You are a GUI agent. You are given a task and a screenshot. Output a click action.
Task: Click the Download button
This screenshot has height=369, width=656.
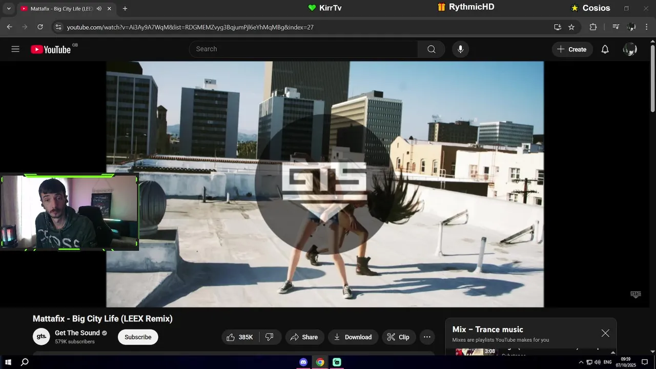coord(353,337)
